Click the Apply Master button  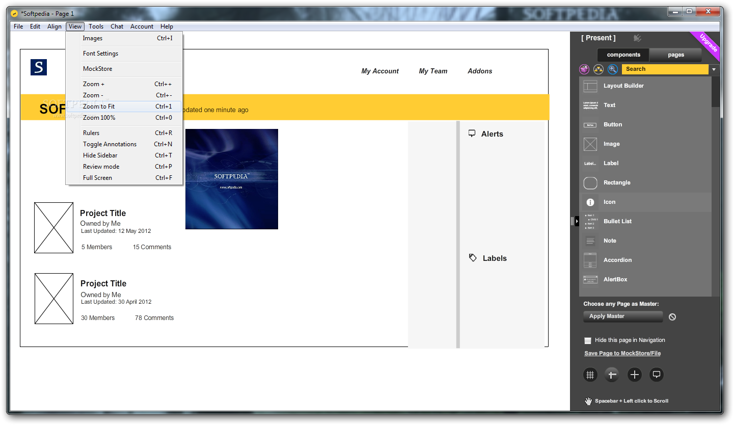(x=623, y=316)
